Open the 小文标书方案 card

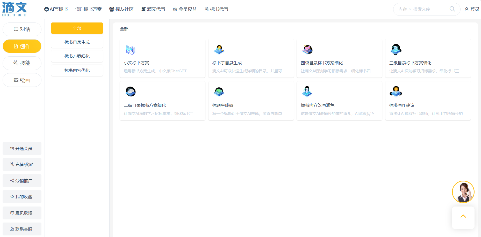point(162,58)
